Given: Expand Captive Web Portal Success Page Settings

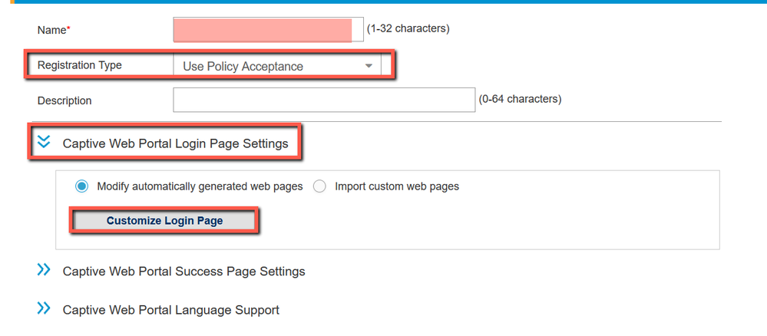Looking at the screenshot, I should pos(183,272).
